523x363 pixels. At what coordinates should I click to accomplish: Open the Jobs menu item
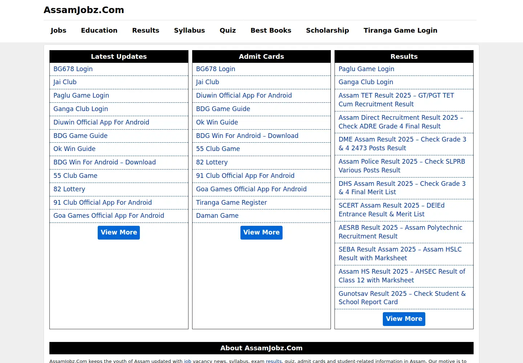[x=58, y=30]
